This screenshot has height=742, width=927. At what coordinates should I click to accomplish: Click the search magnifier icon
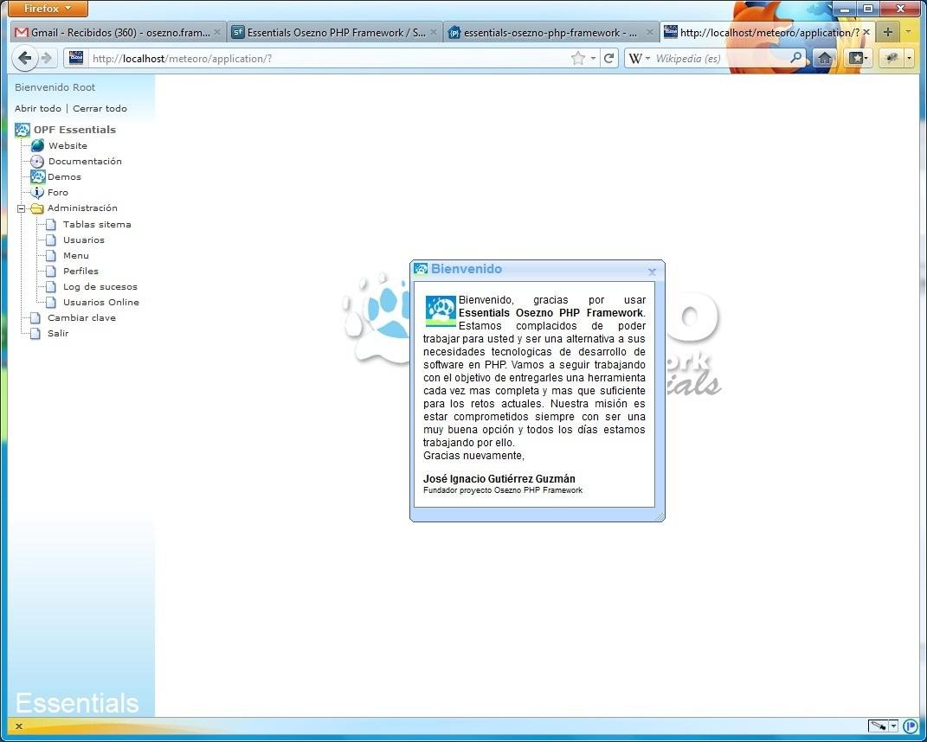[x=795, y=58]
